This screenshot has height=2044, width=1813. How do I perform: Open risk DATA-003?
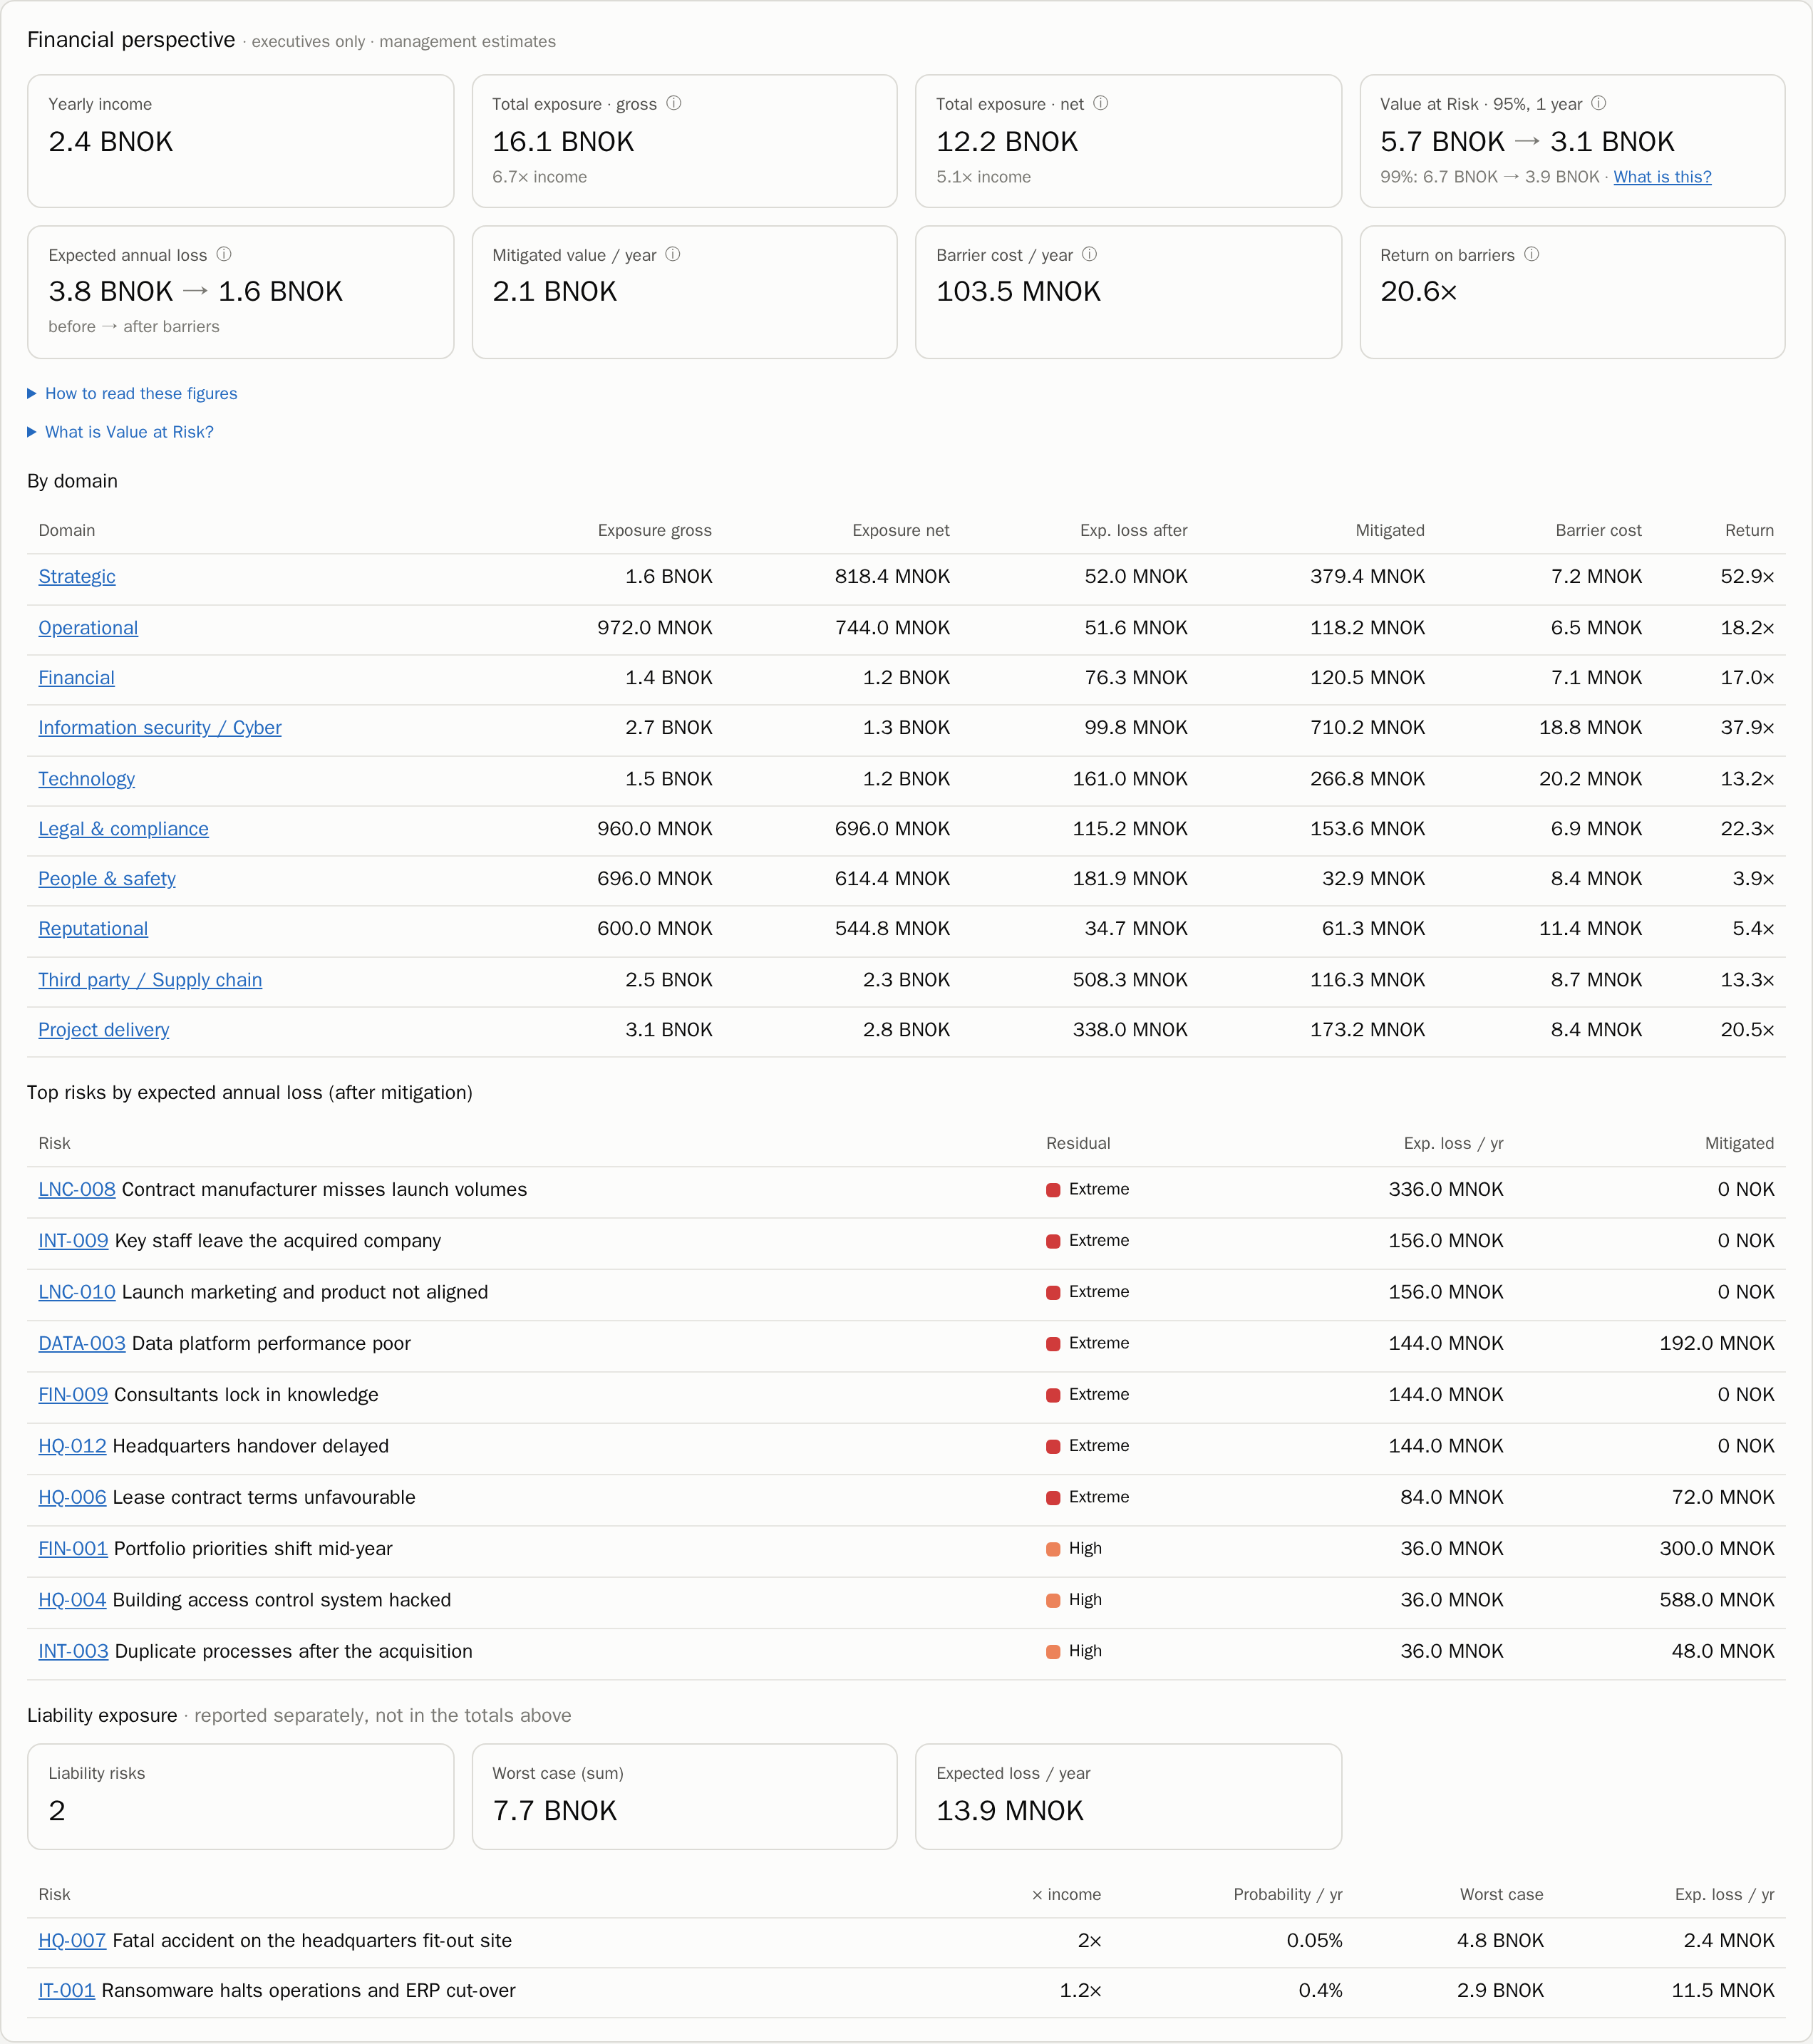coord(82,1343)
